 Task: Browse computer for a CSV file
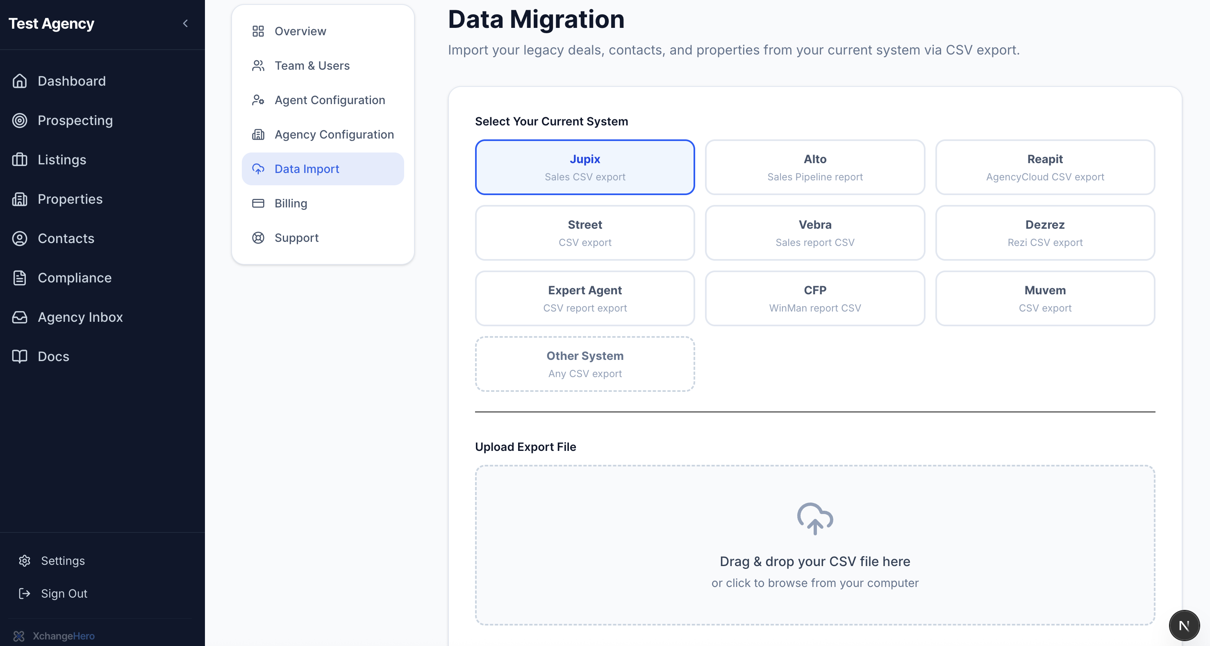tap(814, 583)
